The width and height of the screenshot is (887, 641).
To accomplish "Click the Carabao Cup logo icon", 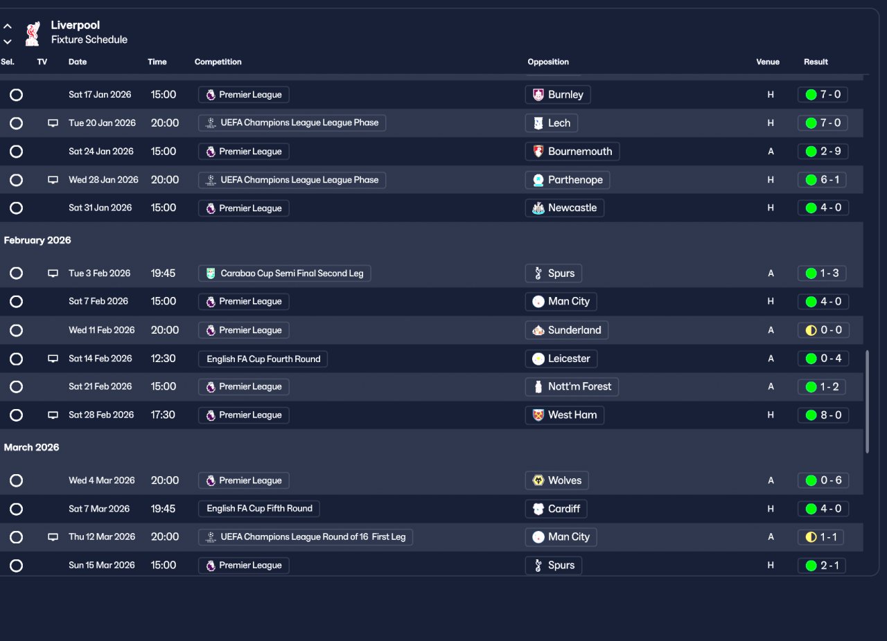I will pos(211,273).
